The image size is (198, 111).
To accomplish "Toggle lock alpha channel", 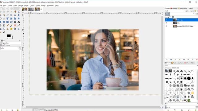I will (173, 17).
